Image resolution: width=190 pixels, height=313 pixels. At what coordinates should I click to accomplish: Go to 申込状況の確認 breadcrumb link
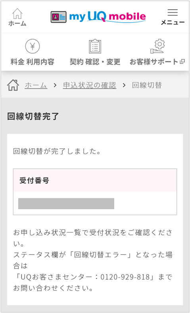(x=90, y=86)
